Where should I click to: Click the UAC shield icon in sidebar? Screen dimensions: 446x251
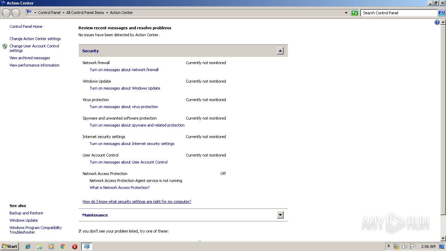click(5, 46)
